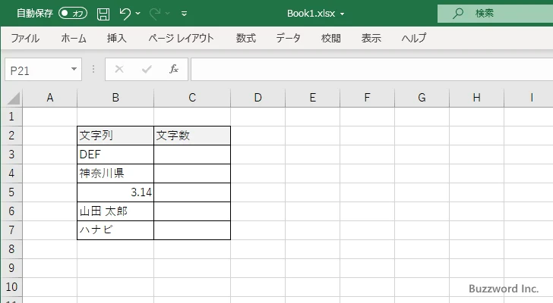Click empty cell C3 next to DEF
This screenshot has width=553, height=303.
pos(192,155)
